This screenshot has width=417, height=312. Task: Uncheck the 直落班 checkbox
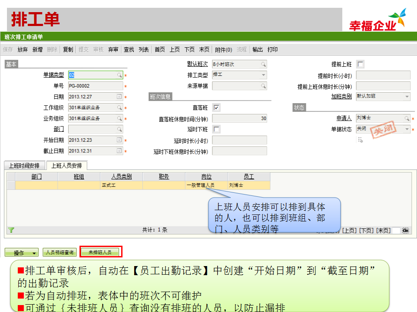coord(216,107)
